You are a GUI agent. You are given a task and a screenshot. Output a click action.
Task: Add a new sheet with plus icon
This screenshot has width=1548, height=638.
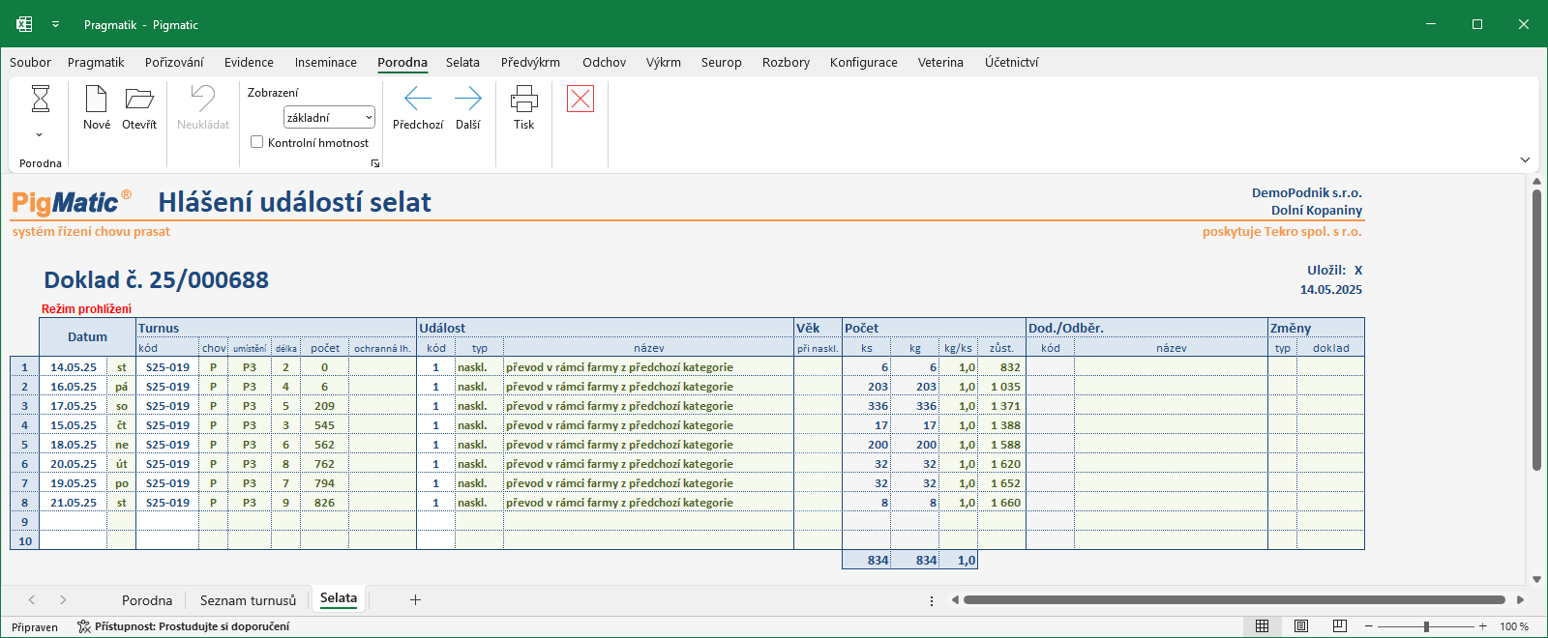click(x=415, y=600)
